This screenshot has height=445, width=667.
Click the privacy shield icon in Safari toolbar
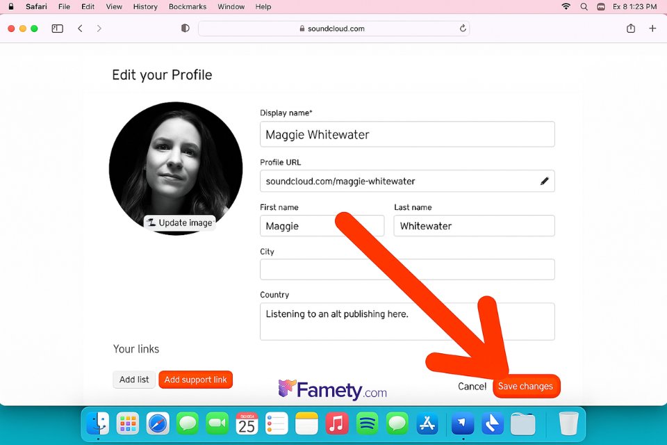tap(185, 29)
